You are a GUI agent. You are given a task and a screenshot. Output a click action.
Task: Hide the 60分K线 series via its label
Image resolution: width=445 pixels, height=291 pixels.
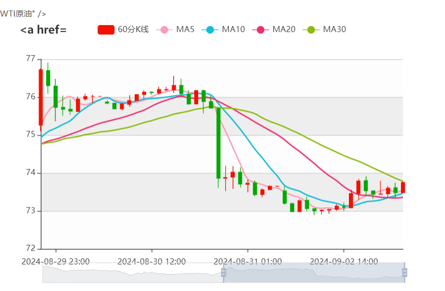click(133, 30)
